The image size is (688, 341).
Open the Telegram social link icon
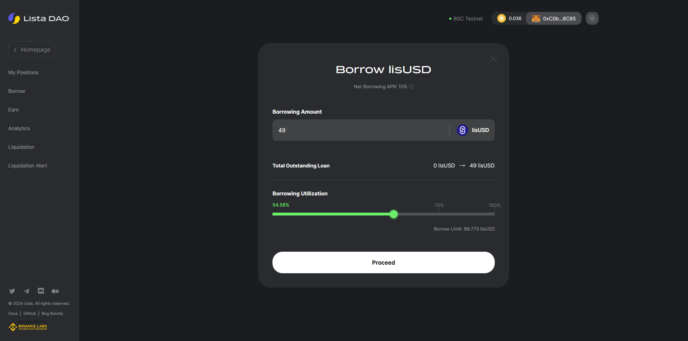(x=27, y=291)
